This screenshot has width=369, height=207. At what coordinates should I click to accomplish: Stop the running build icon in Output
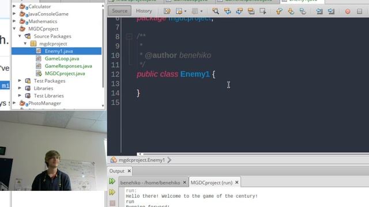112,203
